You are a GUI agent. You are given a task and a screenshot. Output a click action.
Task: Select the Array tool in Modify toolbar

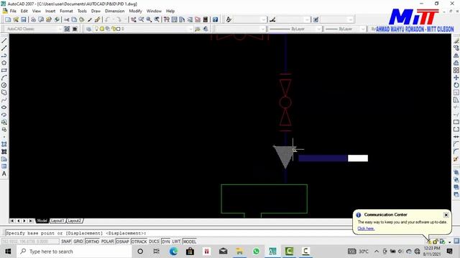tap(456, 70)
